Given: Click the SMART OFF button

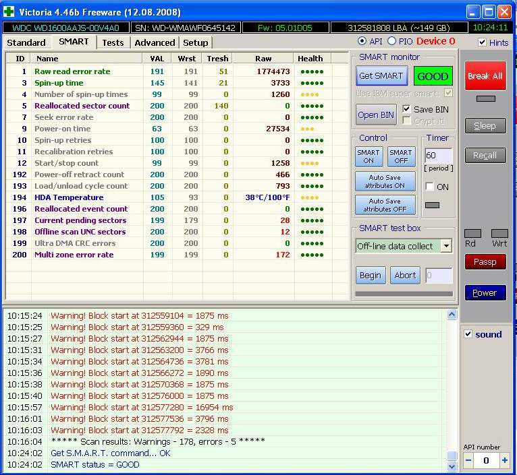Looking at the screenshot, I should pos(401,157).
